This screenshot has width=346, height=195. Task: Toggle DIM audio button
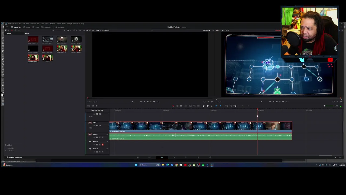click(337, 106)
